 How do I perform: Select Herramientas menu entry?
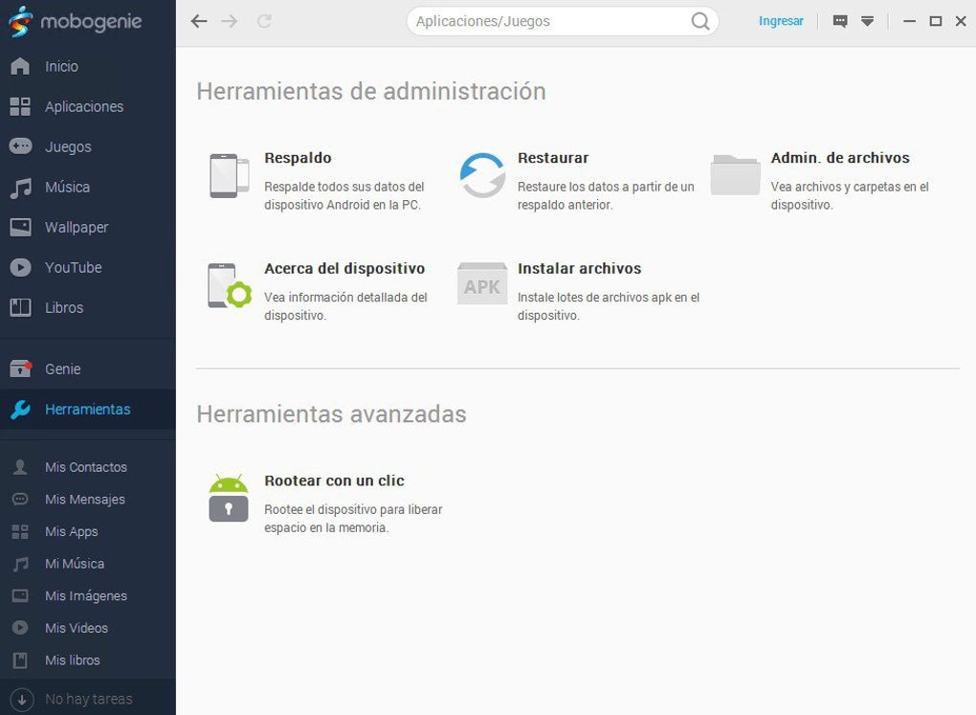(88, 410)
